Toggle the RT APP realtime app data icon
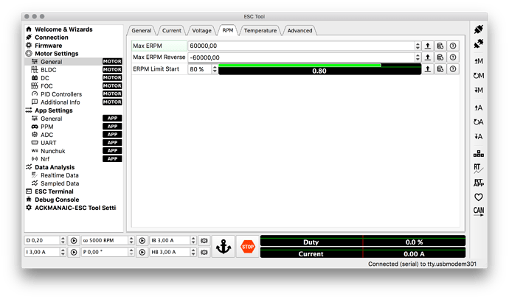This screenshot has height=299, width=509. click(x=479, y=183)
